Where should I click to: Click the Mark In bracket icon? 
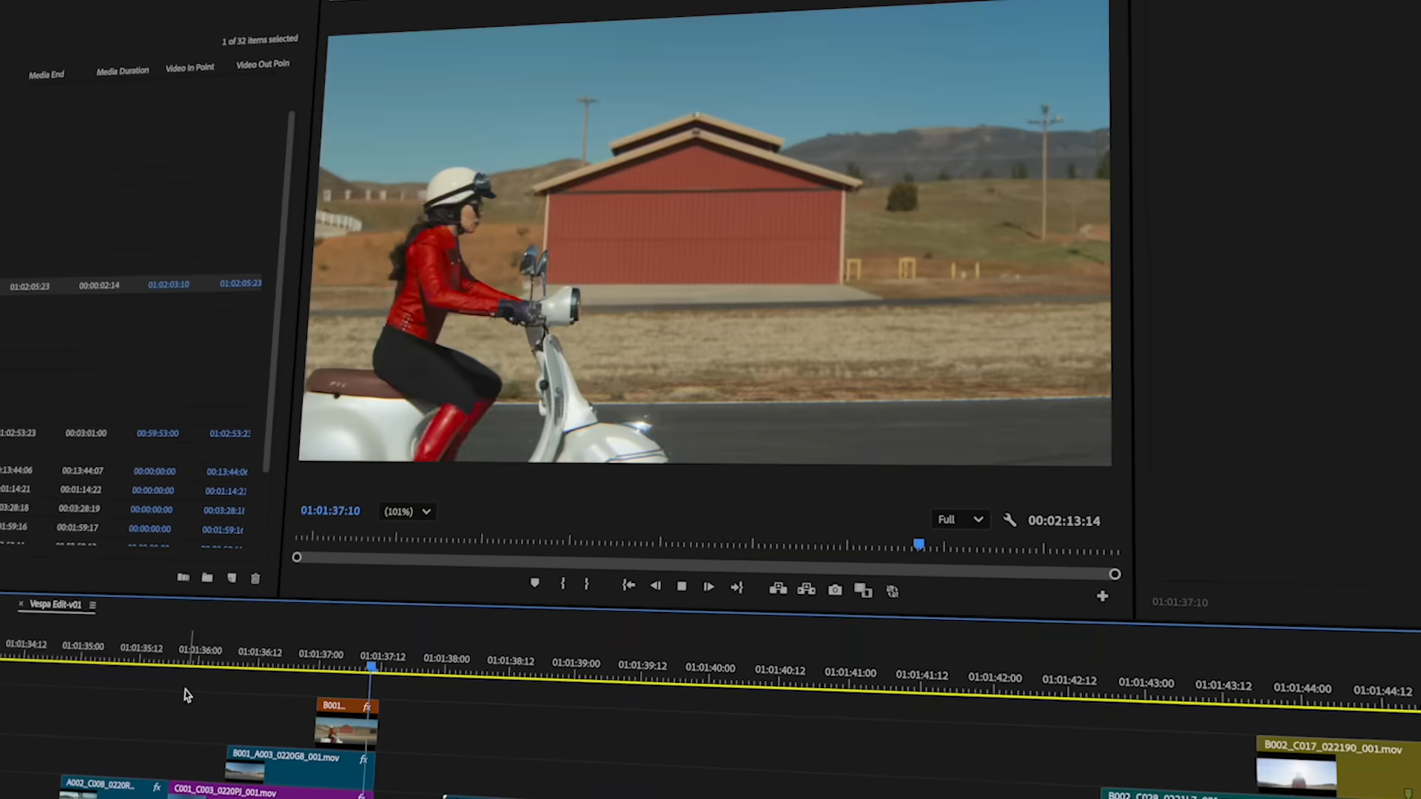click(x=562, y=584)
